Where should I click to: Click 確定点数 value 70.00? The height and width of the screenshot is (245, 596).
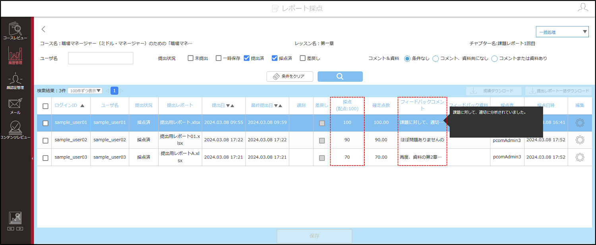click(x=381, y=157)
